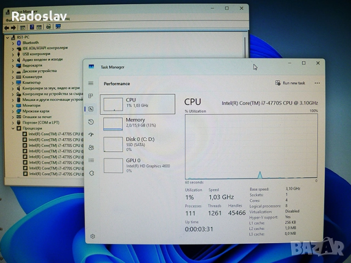Expand Видеокарти category
Screen dimensions: 351x263
click(x=13, y=66)
